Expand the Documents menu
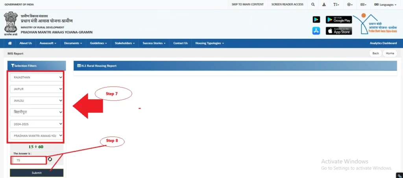 coord(73,43)
